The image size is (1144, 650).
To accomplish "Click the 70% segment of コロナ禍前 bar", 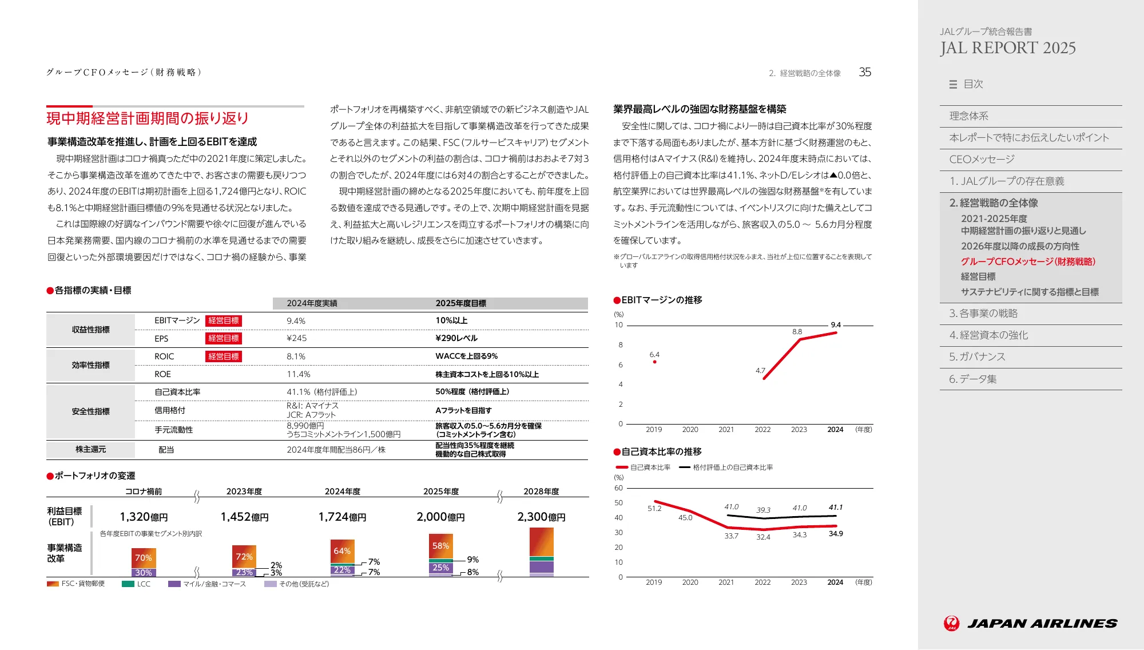I will click(x=144, y=558).
